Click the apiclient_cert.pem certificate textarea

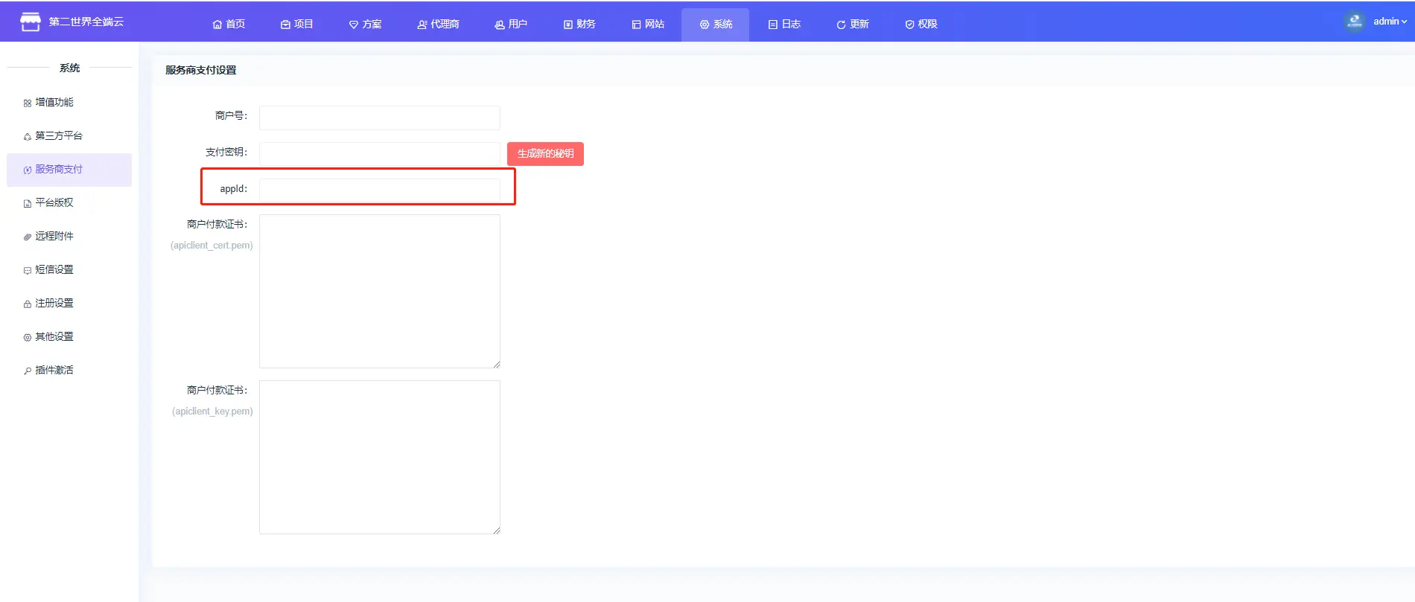coord(379,291)
